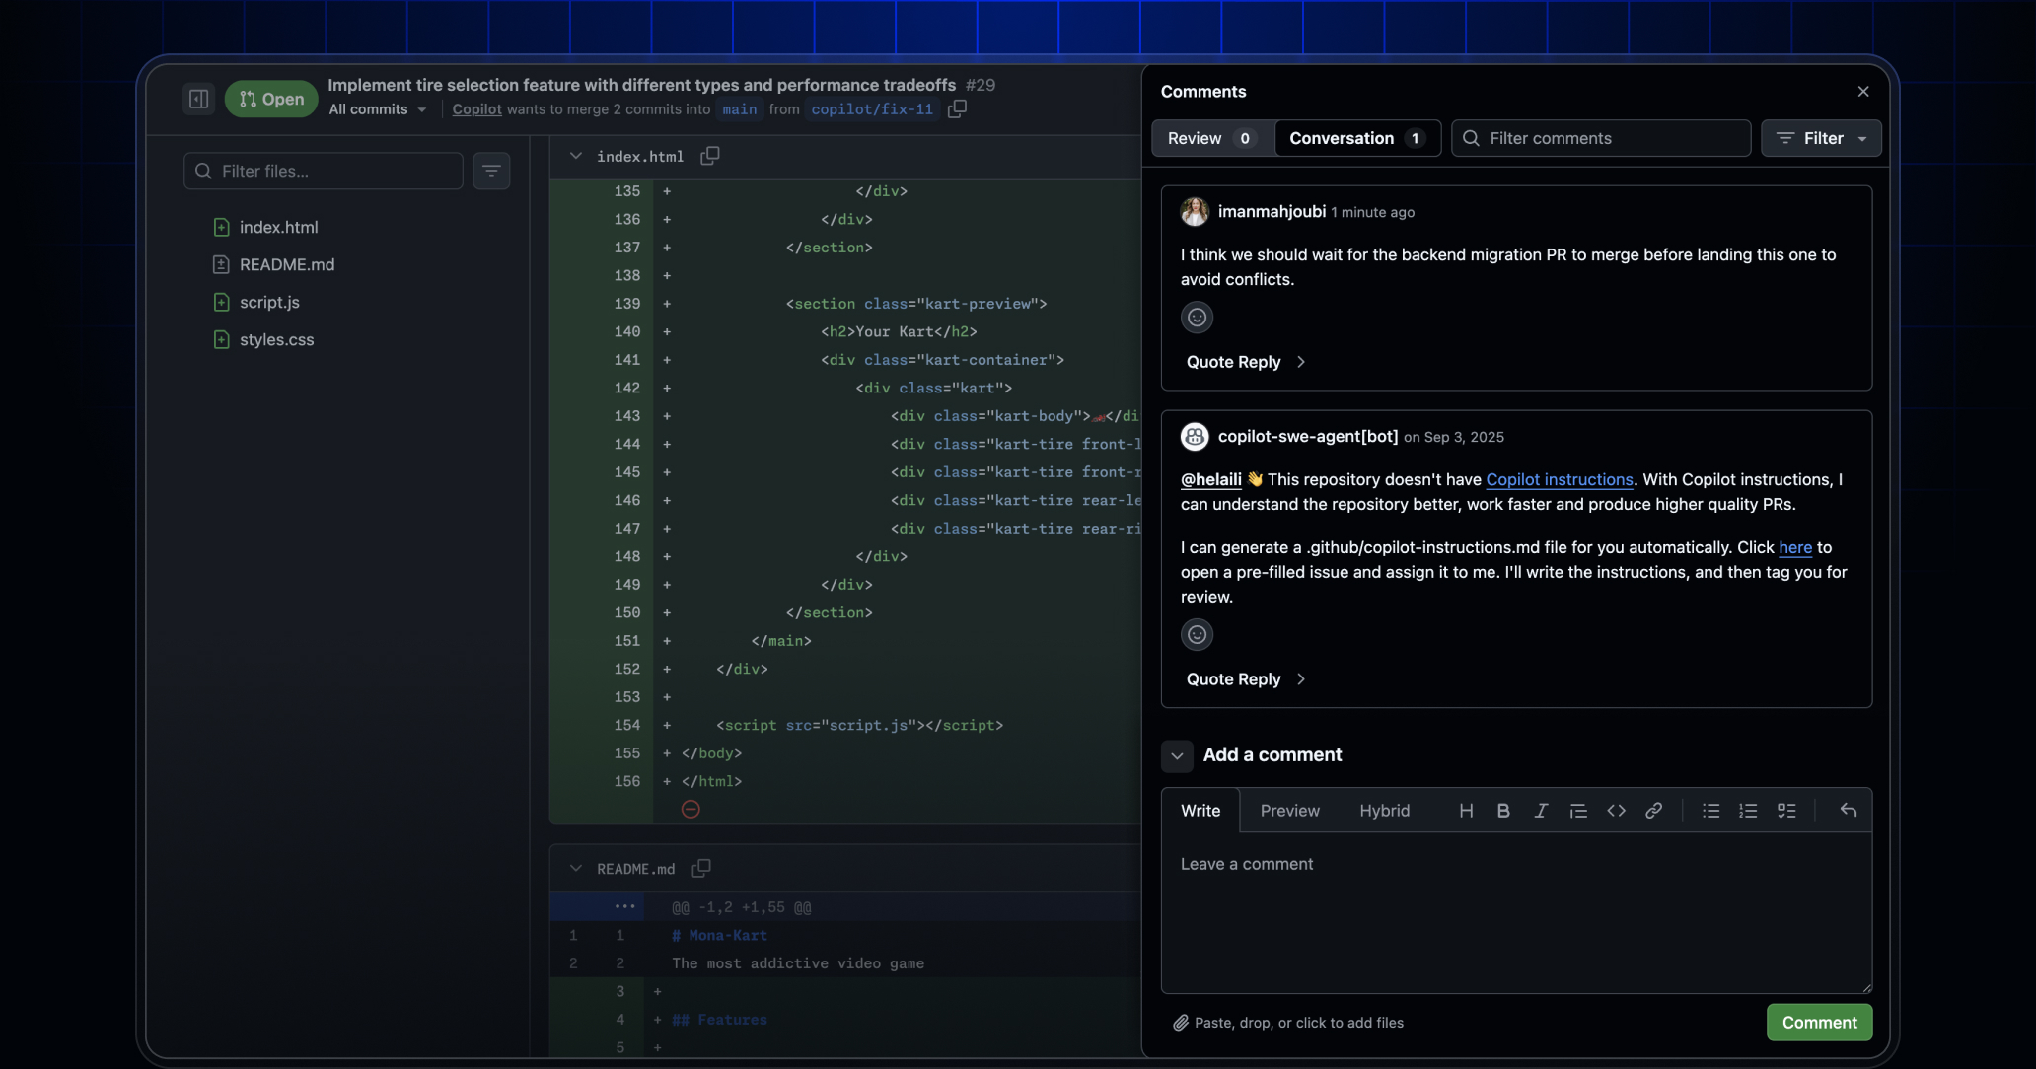Collapse the index.html diff section

(575, 156)
